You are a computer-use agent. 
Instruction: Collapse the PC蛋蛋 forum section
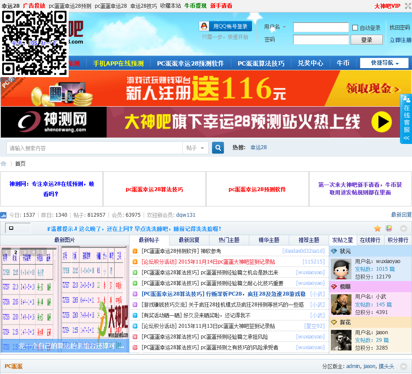(x=403, y=366)
